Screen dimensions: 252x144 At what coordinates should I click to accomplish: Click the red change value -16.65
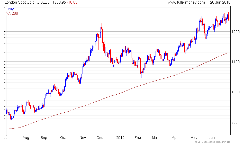[x=72, y=2]
